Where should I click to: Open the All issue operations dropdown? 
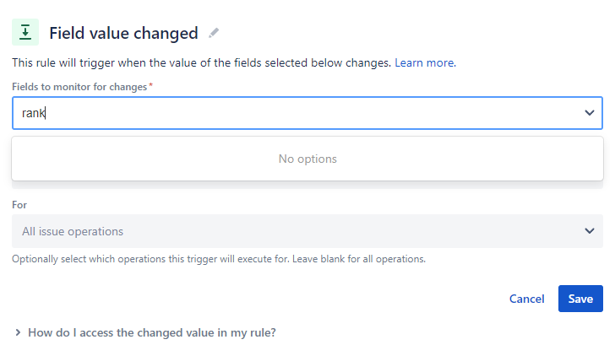point(307,231)
